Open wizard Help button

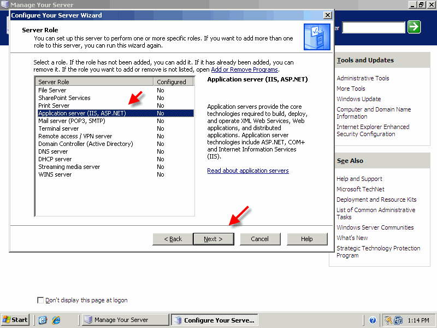tap(307, 239)
